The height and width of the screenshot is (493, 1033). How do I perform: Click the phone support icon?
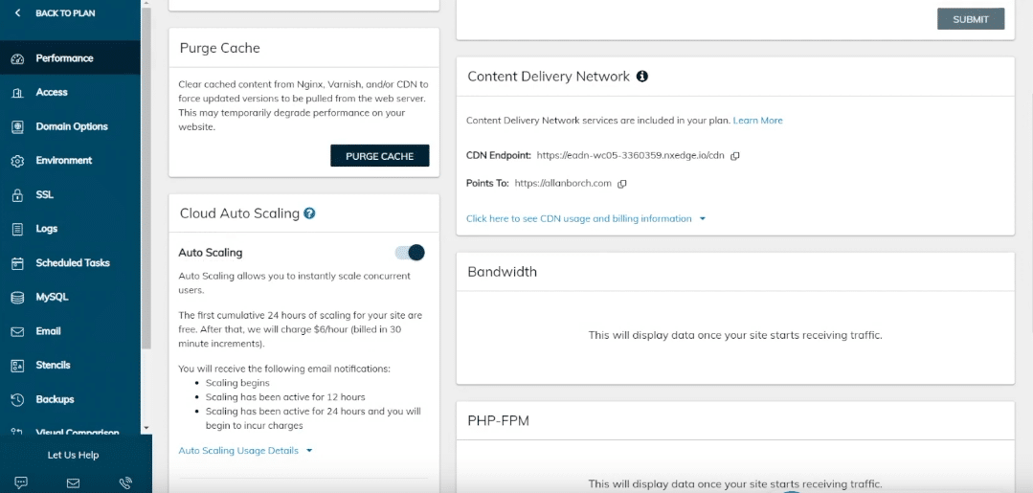pos(125,482)
